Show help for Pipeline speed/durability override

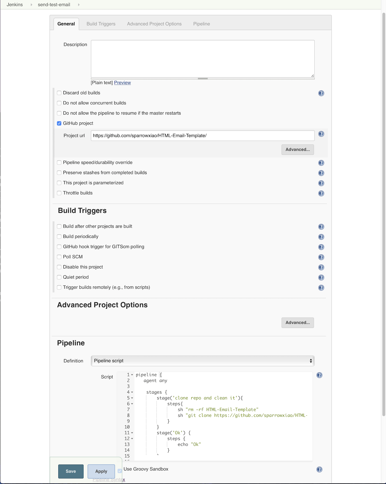click(x=321, y=163)
